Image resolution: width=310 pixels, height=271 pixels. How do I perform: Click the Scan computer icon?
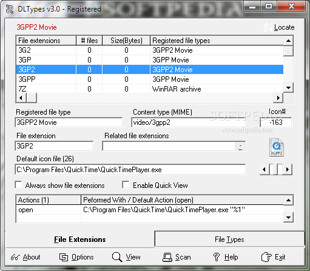pyautogui.click(x=167, y=257)
